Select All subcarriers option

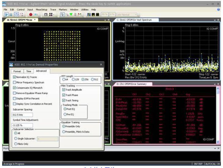[16, 133]
